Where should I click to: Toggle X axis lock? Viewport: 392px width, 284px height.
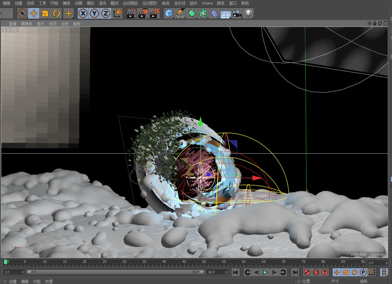point(83,13)
